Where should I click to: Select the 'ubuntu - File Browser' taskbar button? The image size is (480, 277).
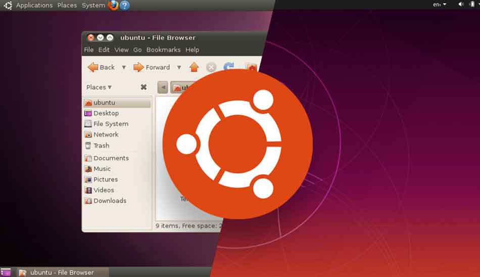coord(63,272)
